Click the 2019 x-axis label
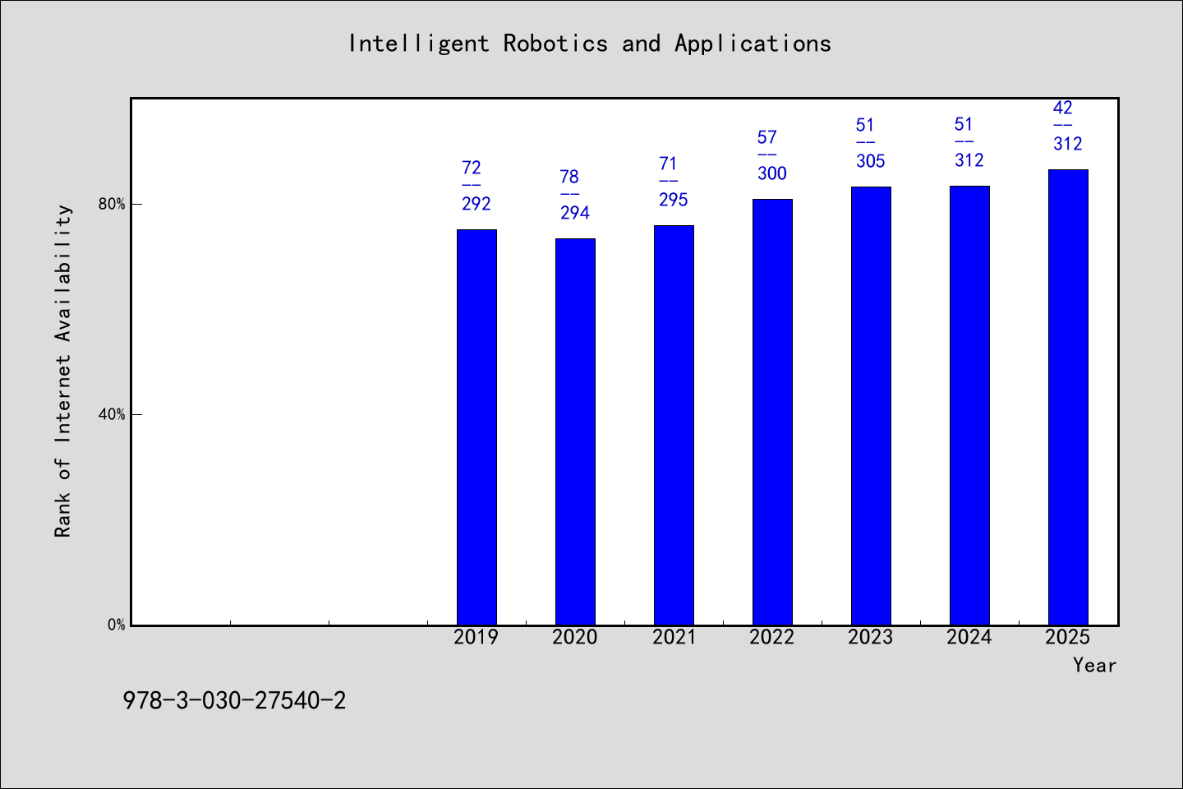Viewport: 1183px width, 789px height. tap(476, 637)
